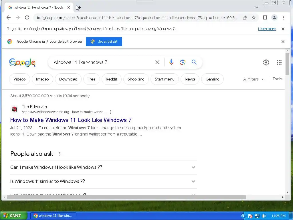This screenshot has width=293, height=220.
Task: Filter results by Videos
Action: [x=19, y=79]
